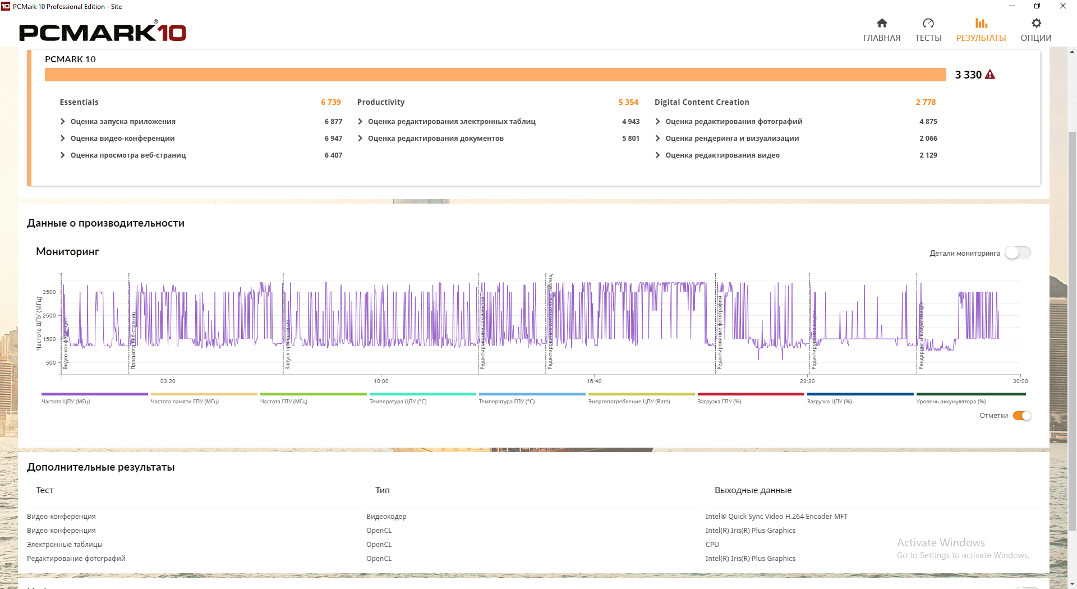This screenshot has width=1077, height=589.
Task: Toggle Частота ГПУ (МГц) legend series
Action: pyautogui.click(x=313, y=398)
